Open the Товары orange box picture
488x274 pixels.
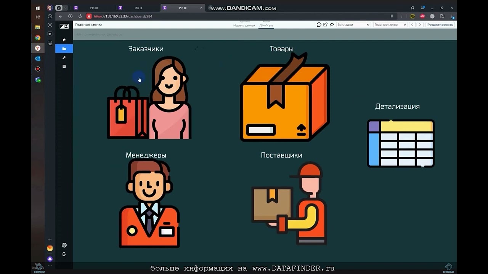[x=285, y=97]
